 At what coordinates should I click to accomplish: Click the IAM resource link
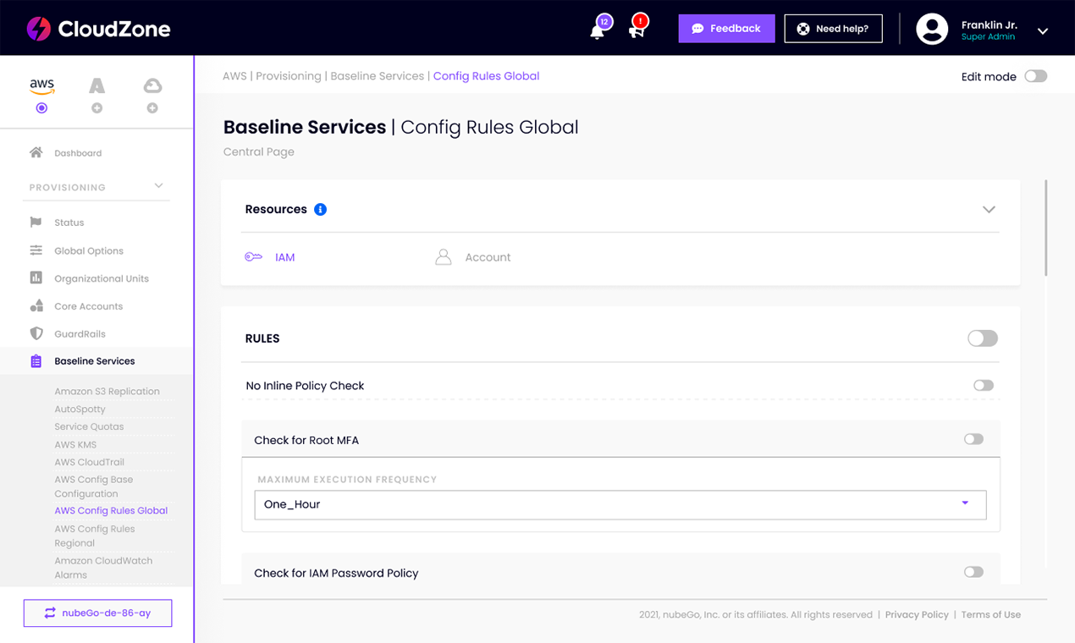click(284, 257)
